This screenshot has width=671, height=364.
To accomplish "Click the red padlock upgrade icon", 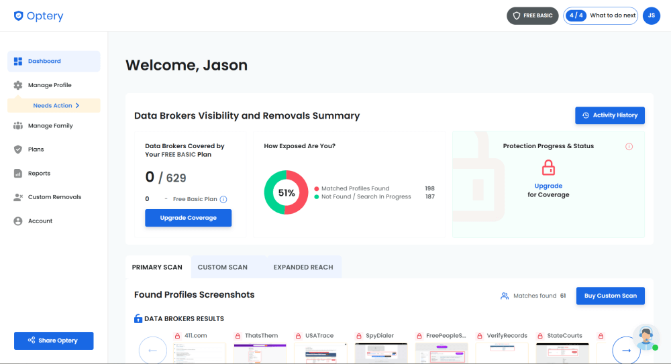I will point(548,168).
